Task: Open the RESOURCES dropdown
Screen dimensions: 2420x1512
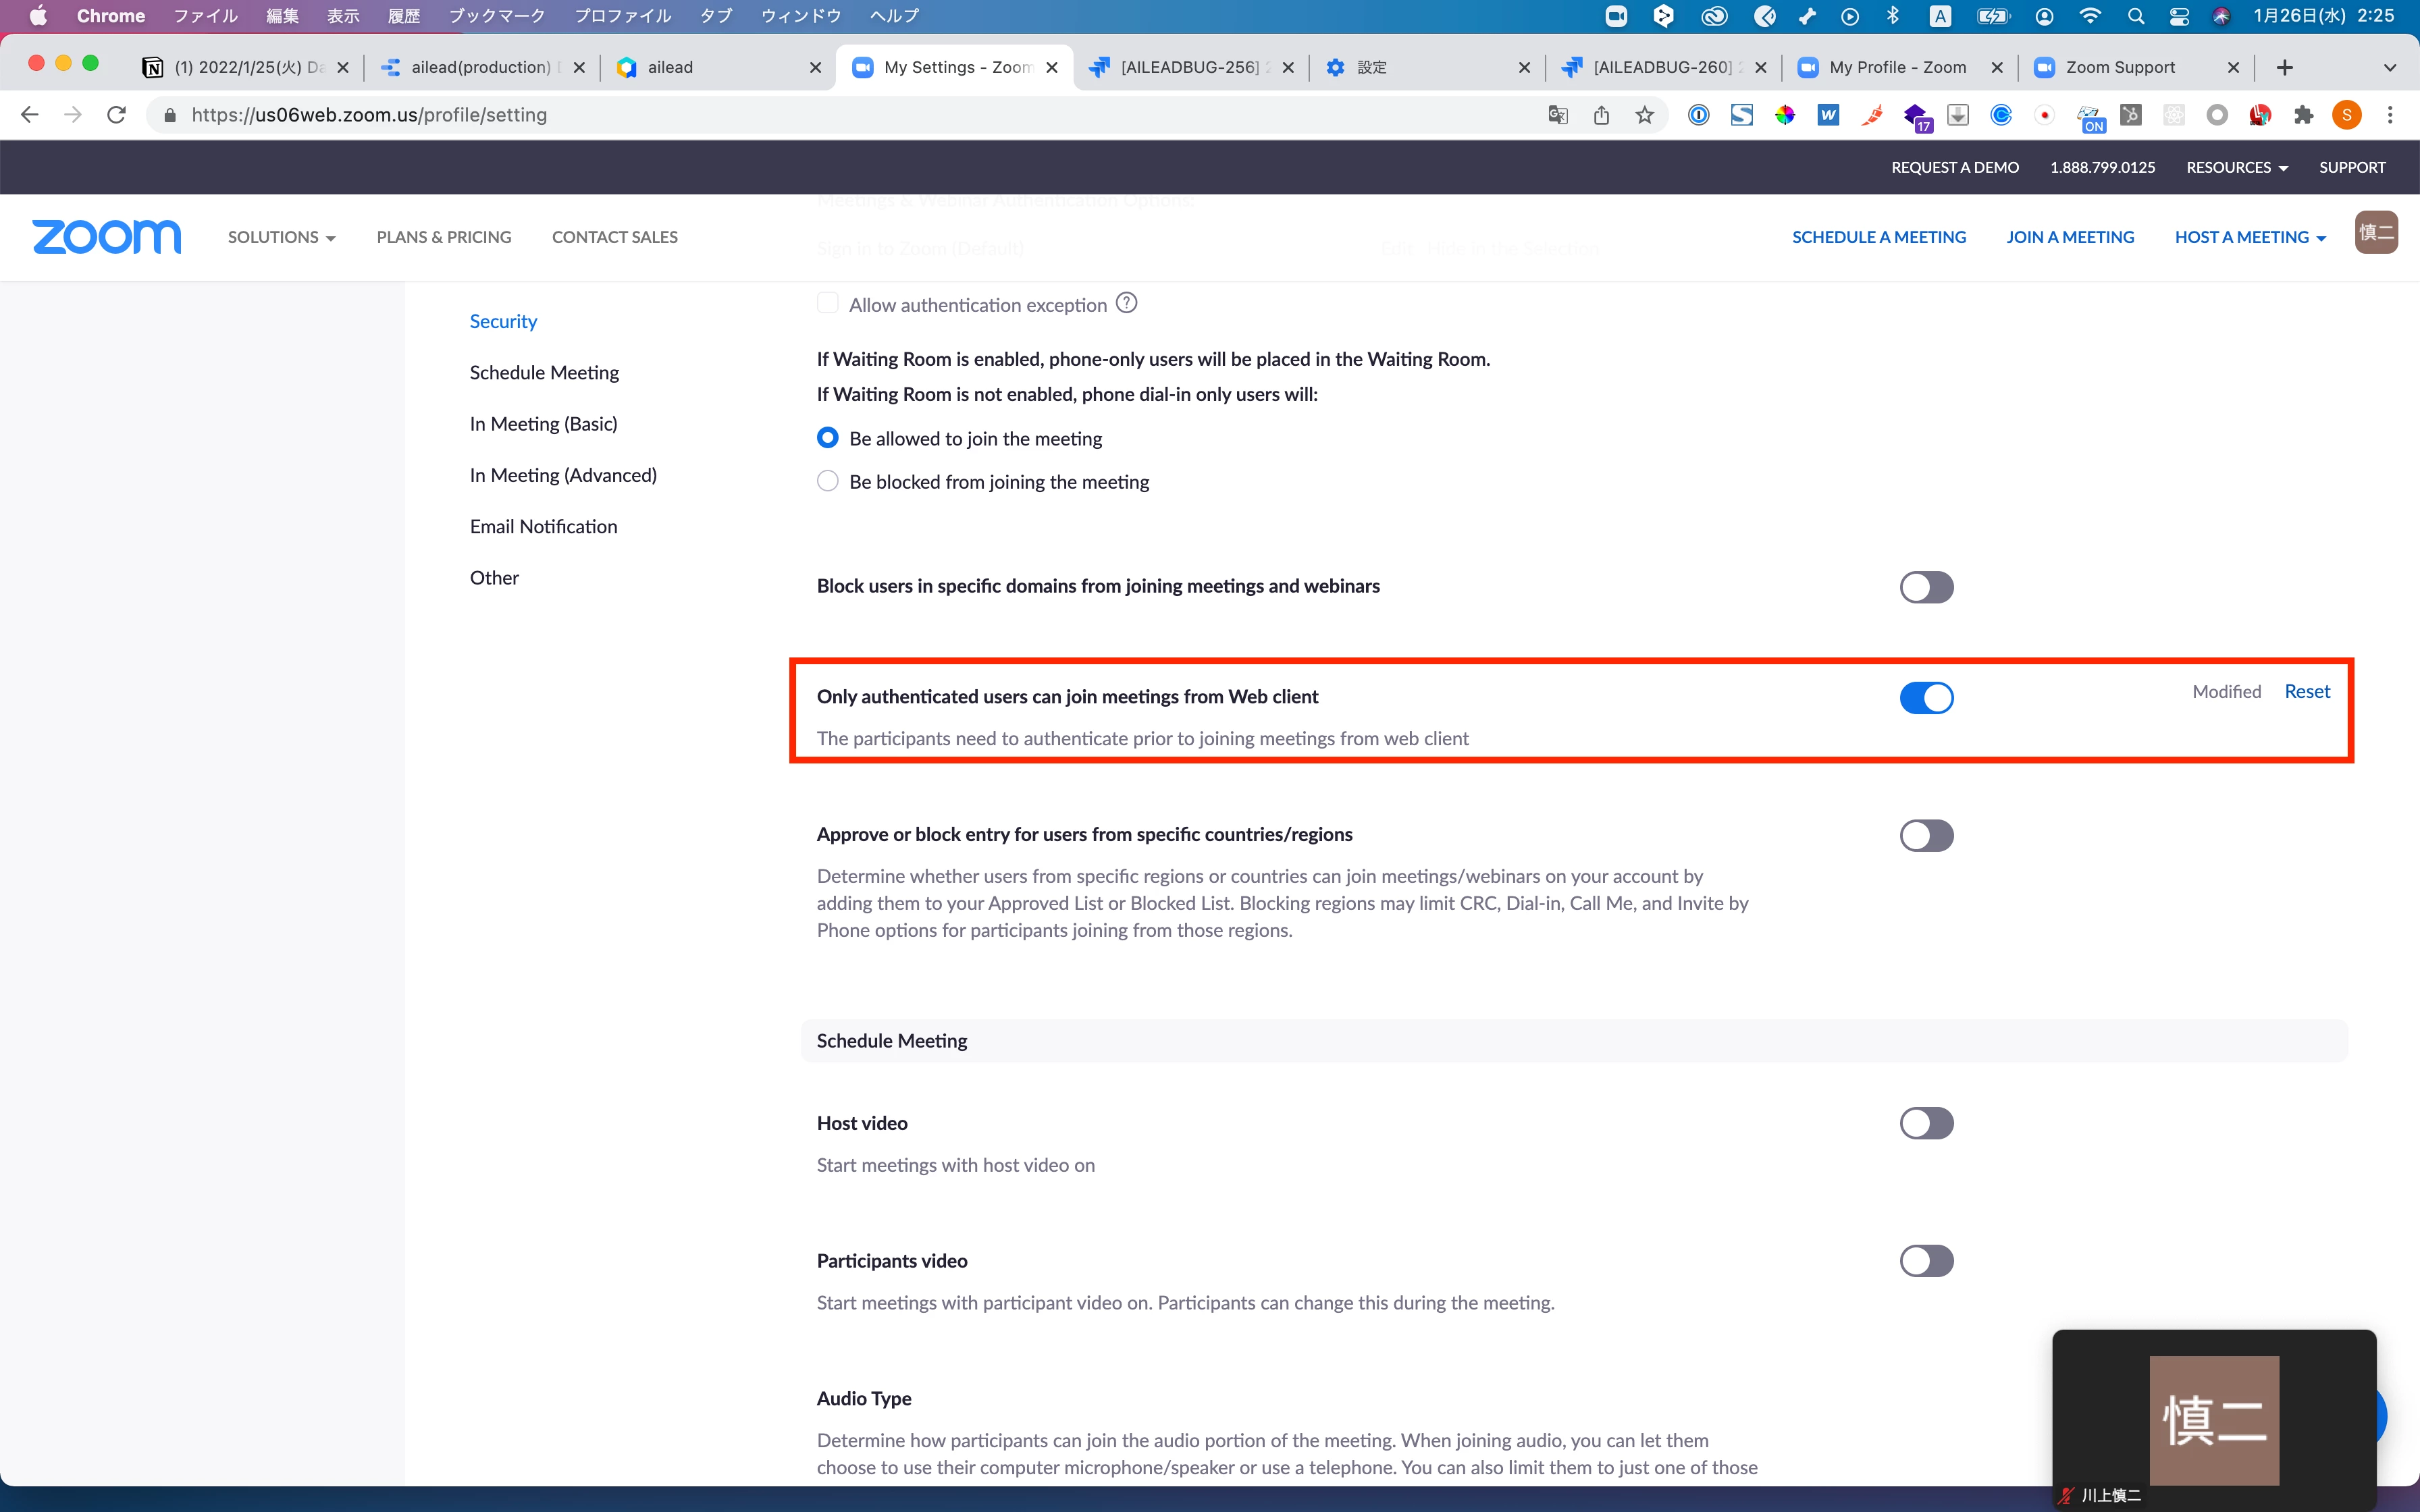Action: [2236, 167]
